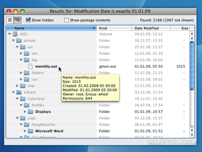Click the yellow minimize window button

16,11
